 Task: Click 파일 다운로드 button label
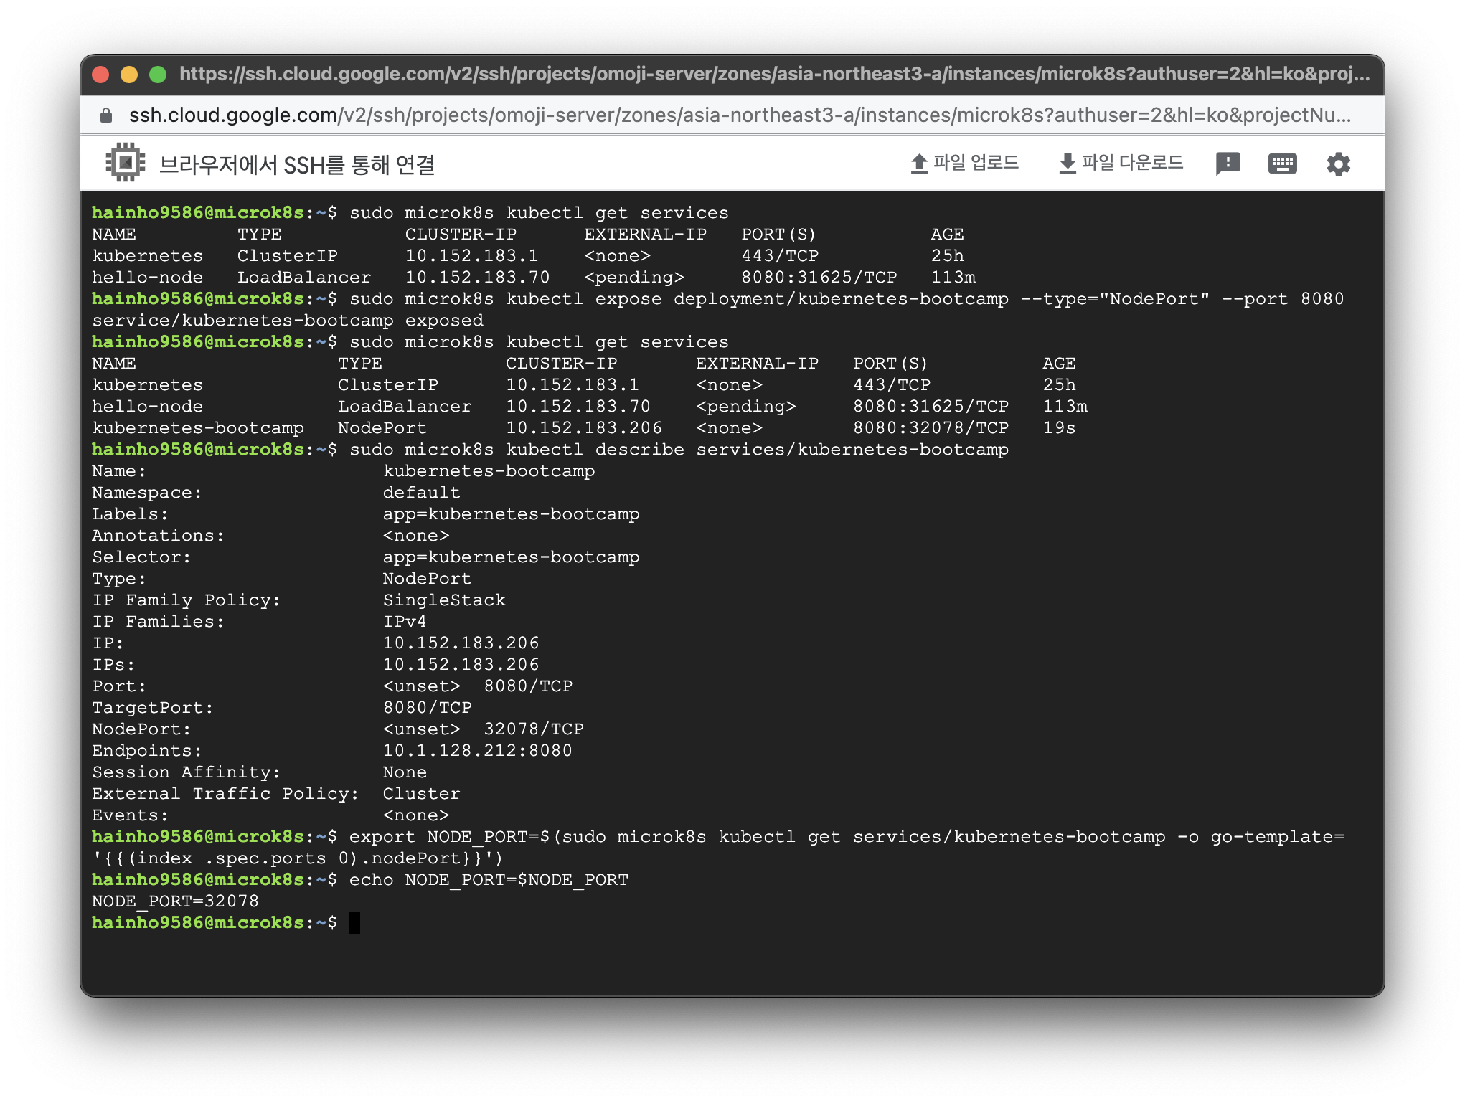point(1132,163)
